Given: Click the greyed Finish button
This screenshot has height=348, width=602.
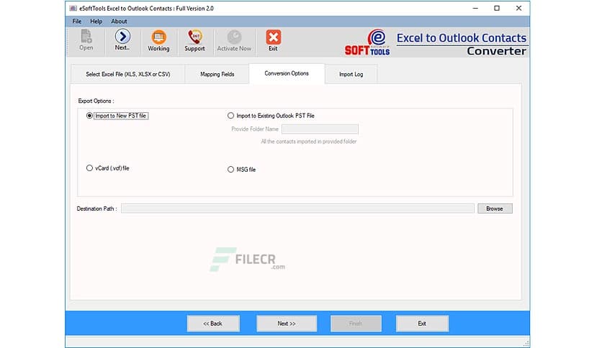Looking at the screenshot, I should tap(356, 324).
